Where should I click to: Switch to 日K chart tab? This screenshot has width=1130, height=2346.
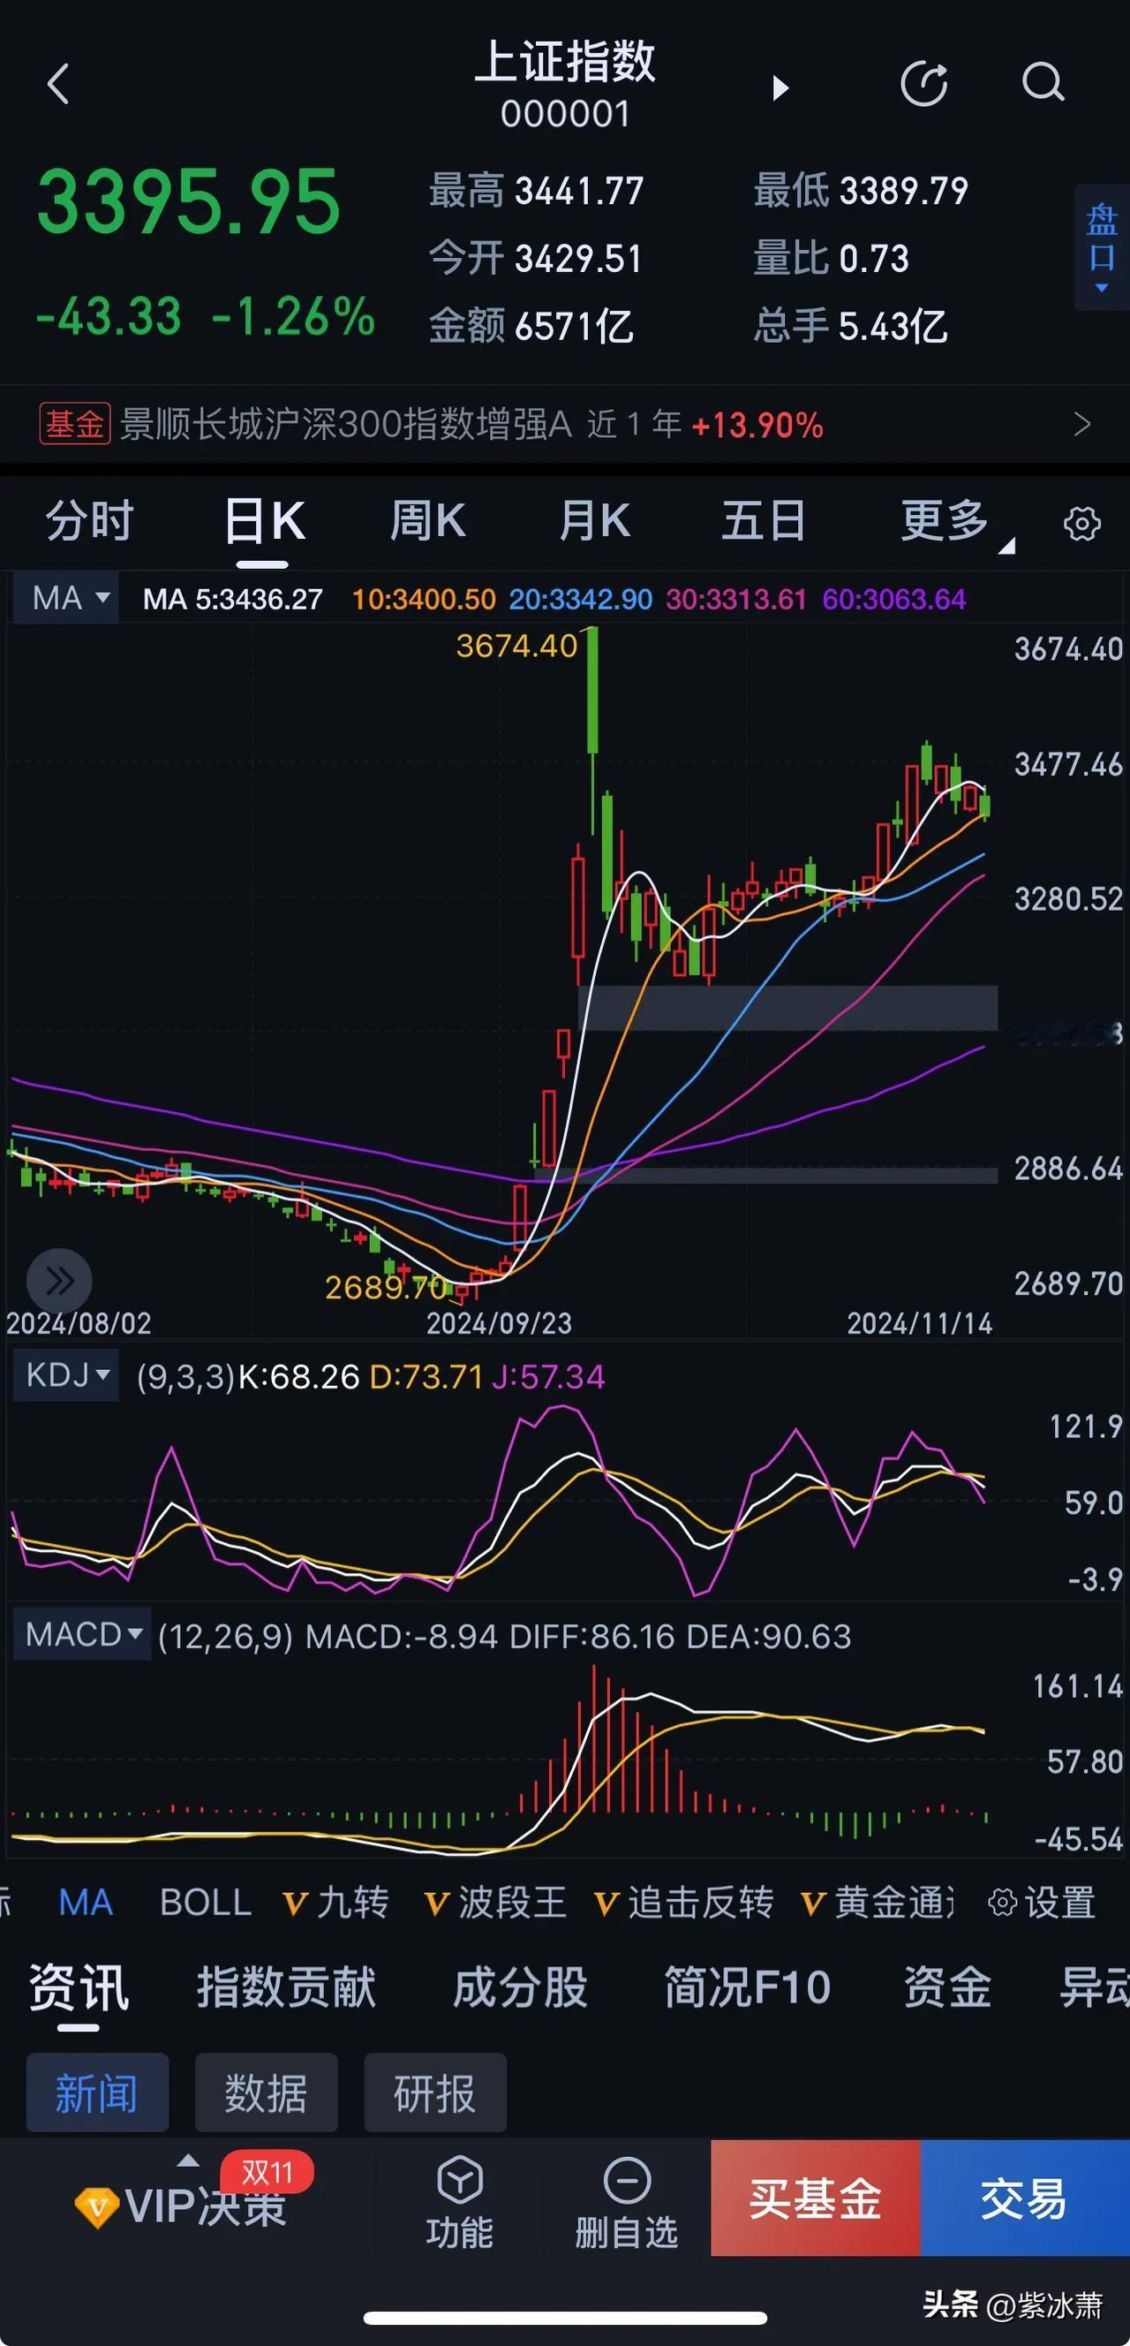pos(264,521)
